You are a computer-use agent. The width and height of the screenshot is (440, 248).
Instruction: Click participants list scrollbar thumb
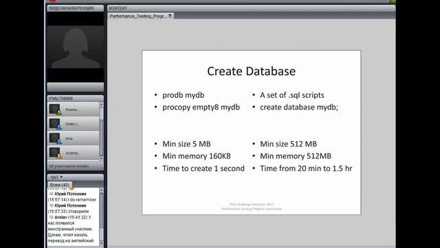[101, 114]
